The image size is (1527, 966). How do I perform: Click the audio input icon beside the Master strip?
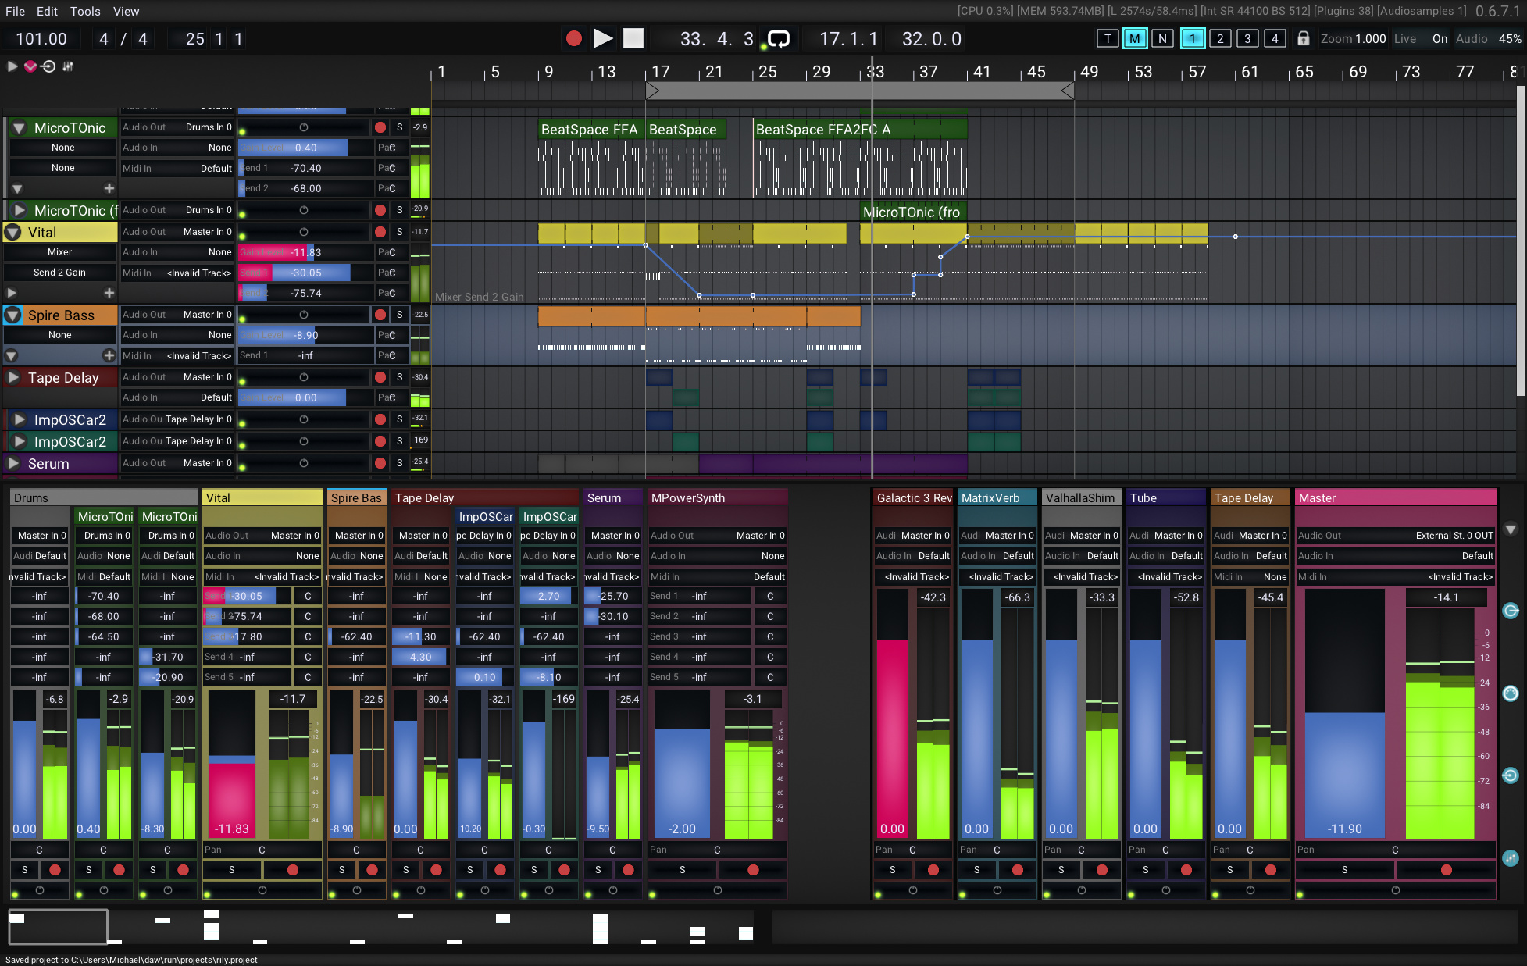pos(1511,775)
